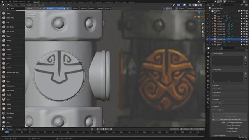Open the Falloff dropdown in header
Screen dimensions: 249x140
click(100, 9)
